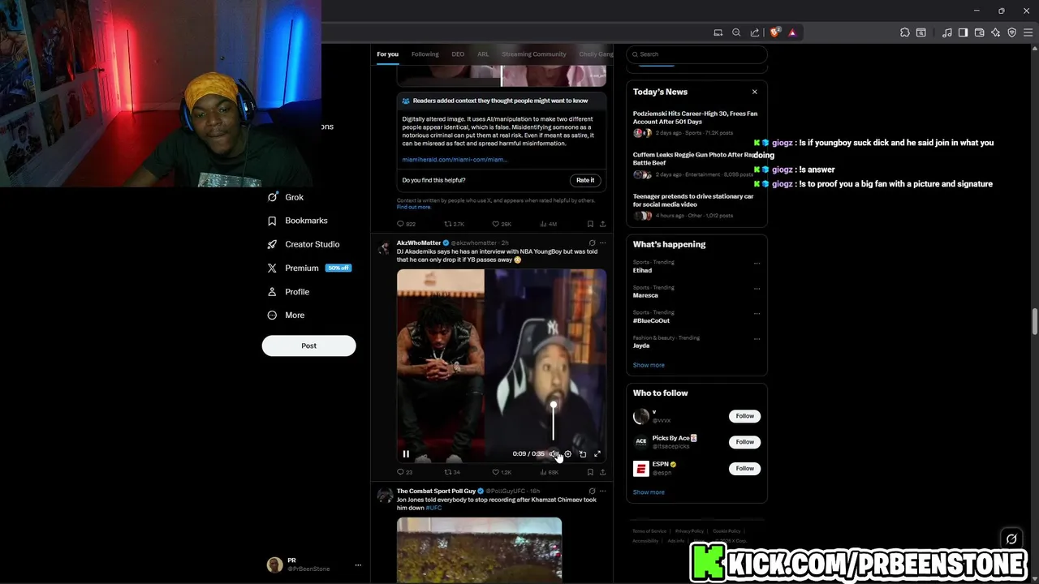
Task: Toggle the browser sidebar panel icon
Action: pyautogui.click(x=964, y=32)
